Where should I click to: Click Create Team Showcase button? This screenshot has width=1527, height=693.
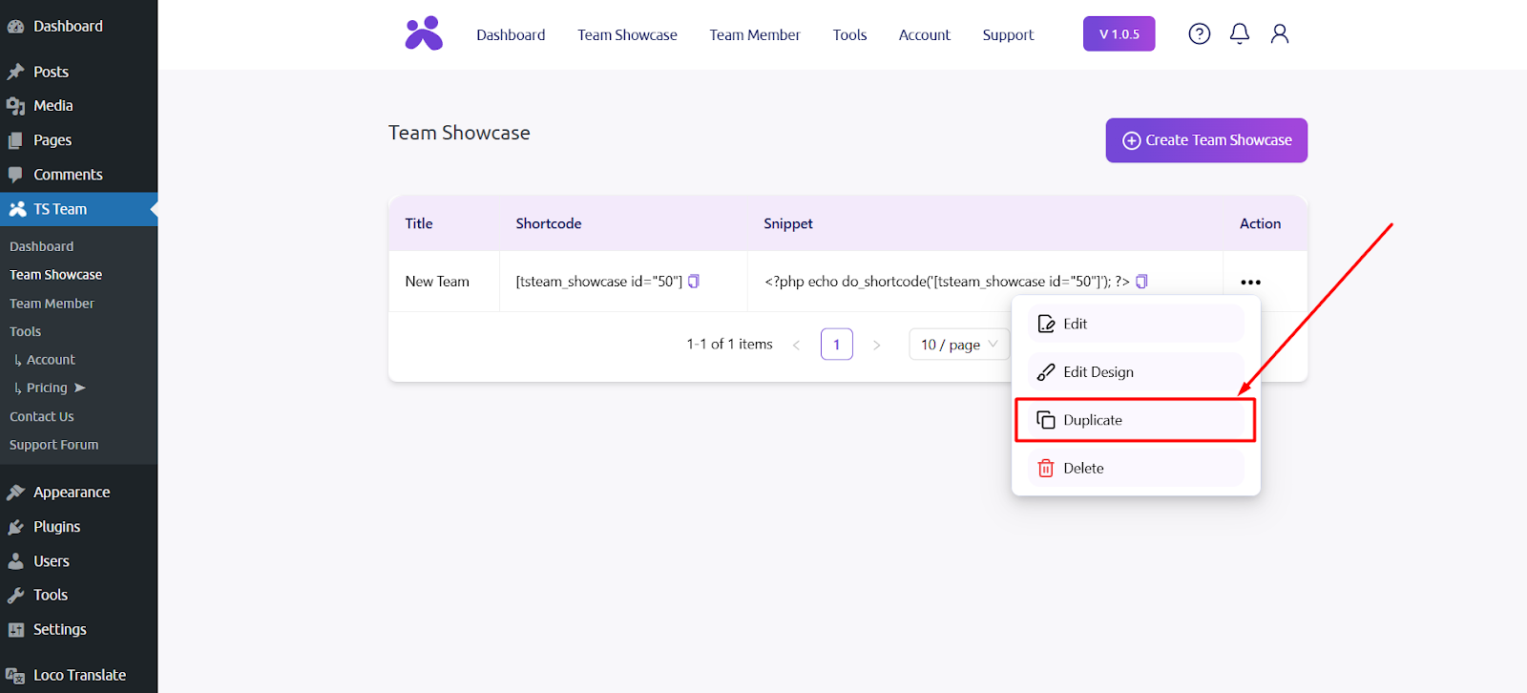point(1206,140)
